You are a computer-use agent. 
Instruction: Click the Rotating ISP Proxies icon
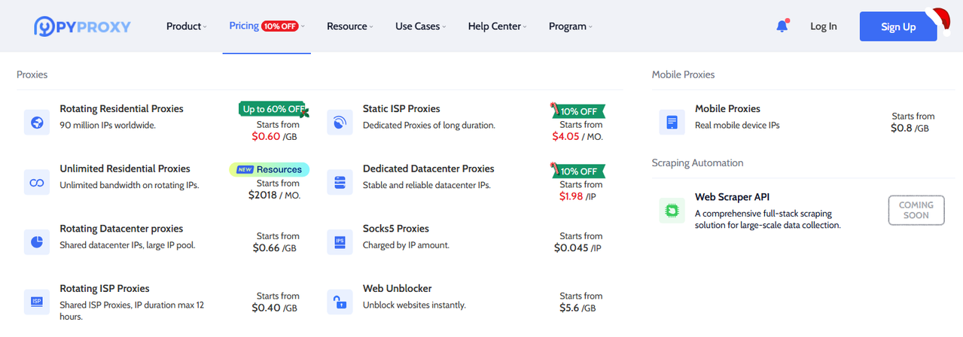click(x=37, y=302)
